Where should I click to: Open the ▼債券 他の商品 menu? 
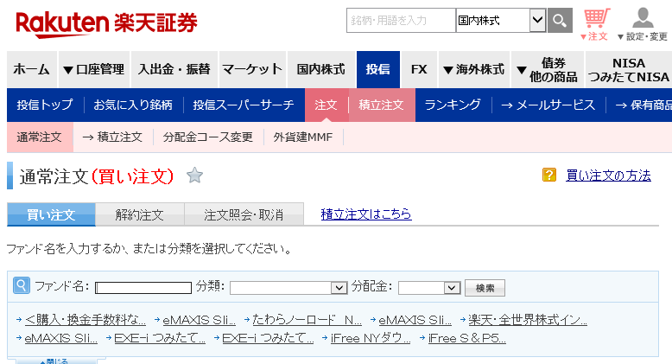[x=548, y=69]
